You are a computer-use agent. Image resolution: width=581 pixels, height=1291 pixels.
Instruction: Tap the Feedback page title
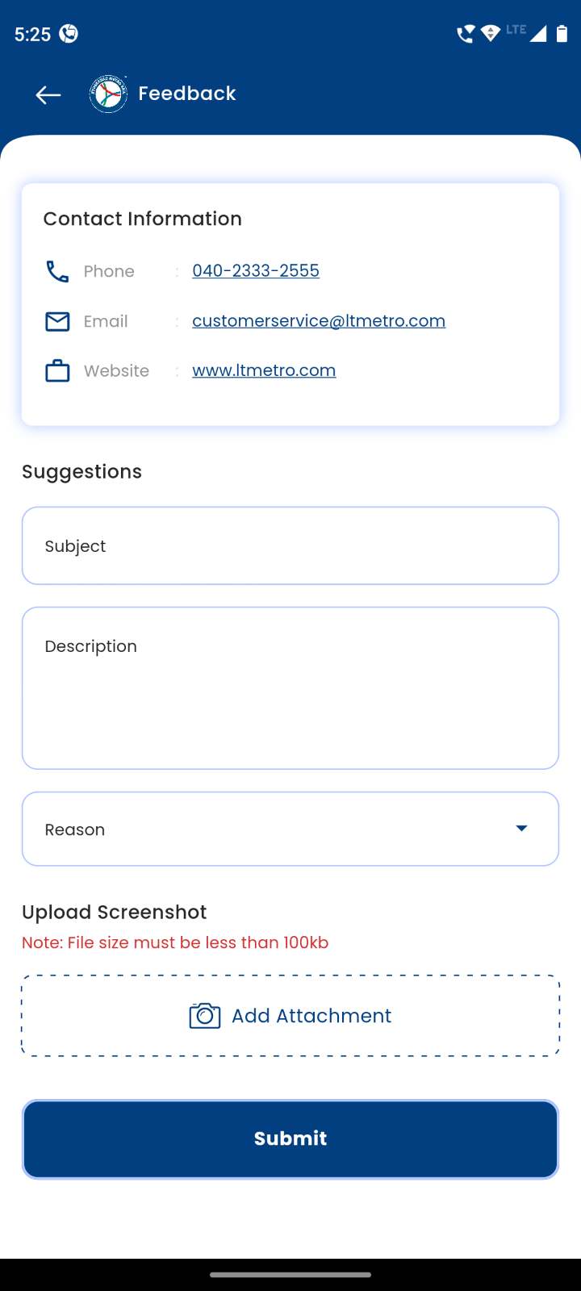(x=187, y=94)
